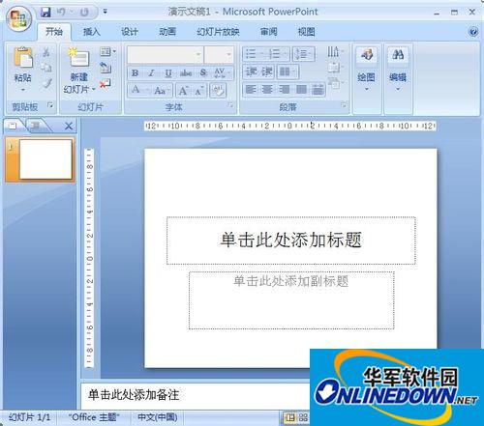Image resolution: width=484 pixels, height=426 pixels.
Task: Clear all formatting eraser icon
Action: [x=218, y=91]
